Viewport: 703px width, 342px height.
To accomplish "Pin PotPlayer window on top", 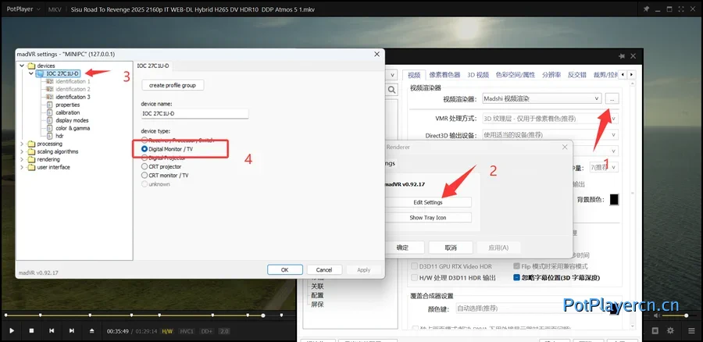I will pos(646,9).
